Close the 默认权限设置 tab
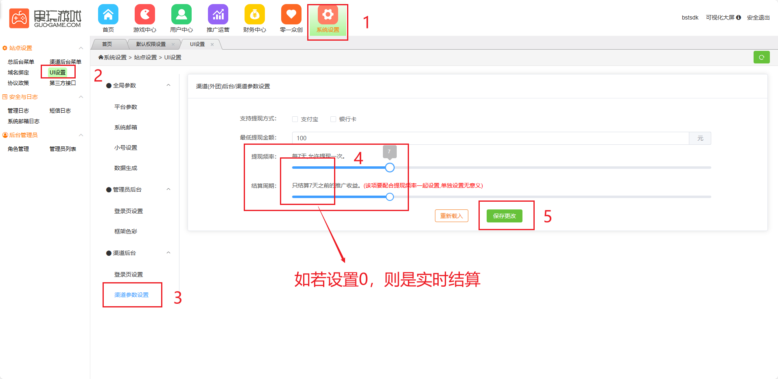778x379 pixels. point(173,44)
